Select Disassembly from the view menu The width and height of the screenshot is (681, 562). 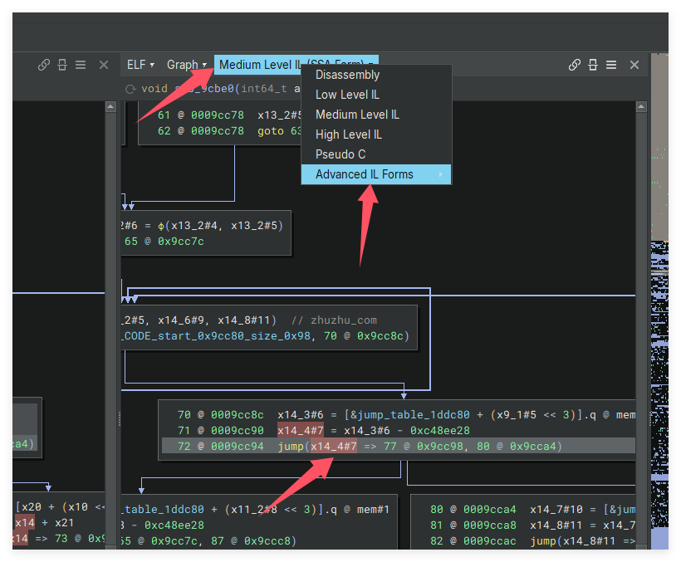point(376,75)
